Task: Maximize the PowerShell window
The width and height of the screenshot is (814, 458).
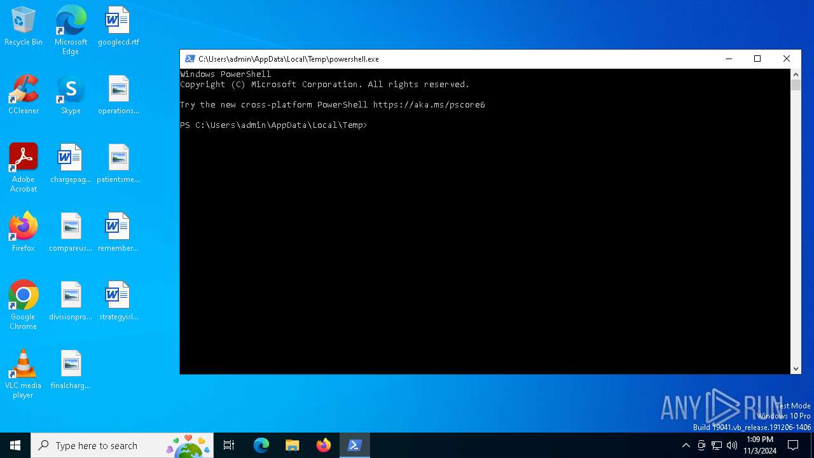Action: pyautogui.click(x=757, y=59)
